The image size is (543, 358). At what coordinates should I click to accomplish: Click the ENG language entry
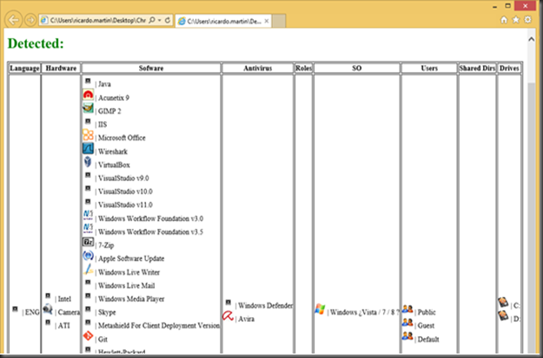[32, 312]
